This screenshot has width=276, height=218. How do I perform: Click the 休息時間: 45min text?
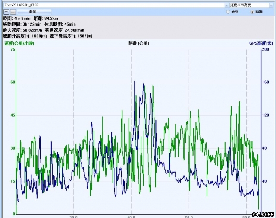pyautogui.click(x=60, y=24)
